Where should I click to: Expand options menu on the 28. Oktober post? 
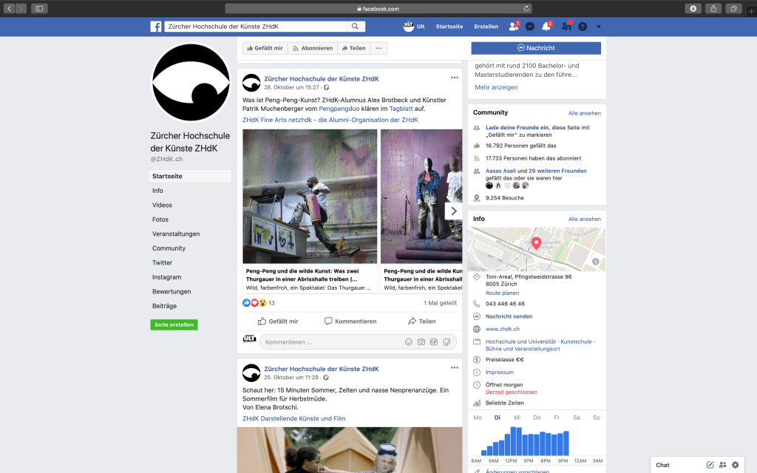pos(455,78)
